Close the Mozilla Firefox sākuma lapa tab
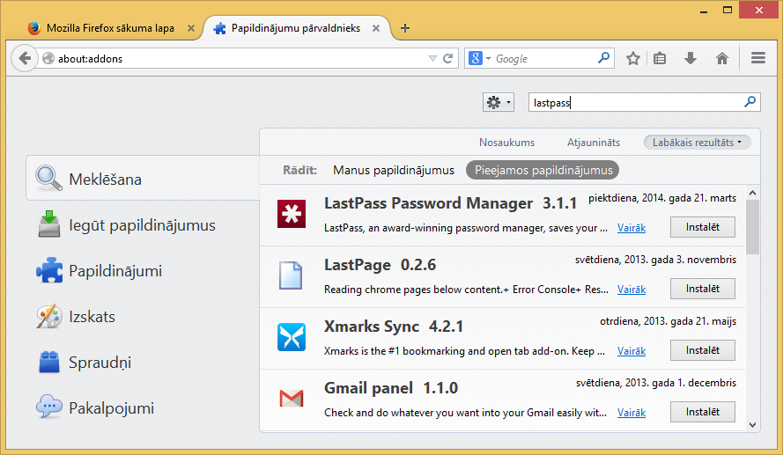Screen dimensions: 783x455 click(x=191, y=28)
